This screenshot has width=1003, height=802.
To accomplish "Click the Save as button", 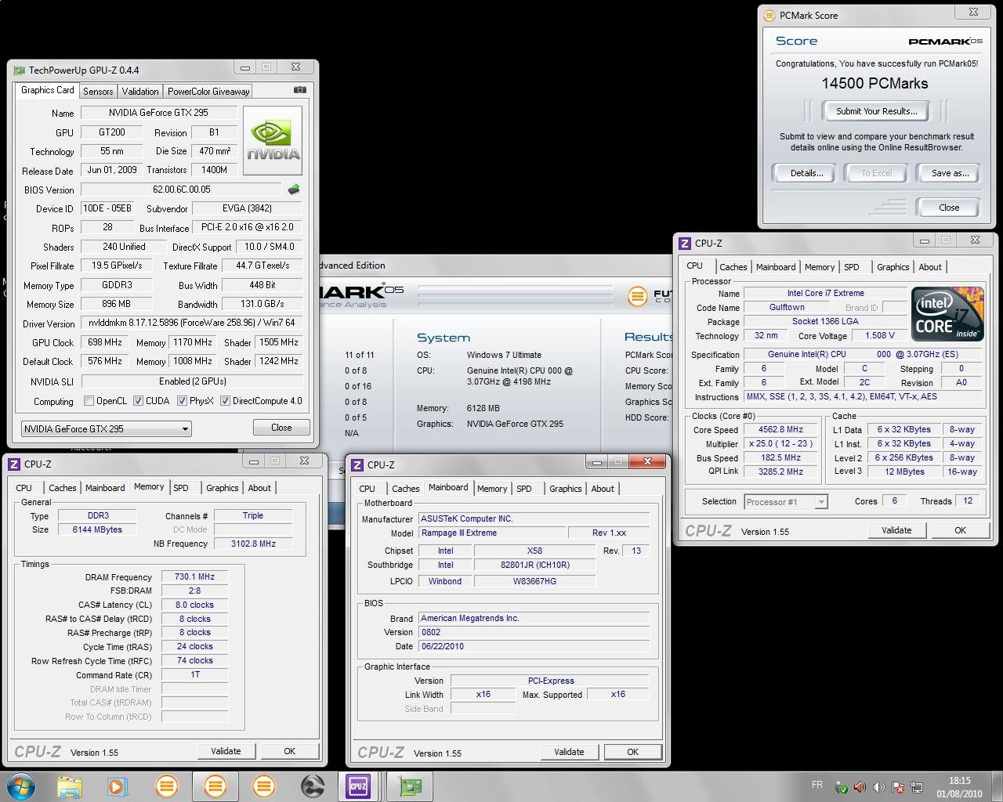I will (950, 173).
